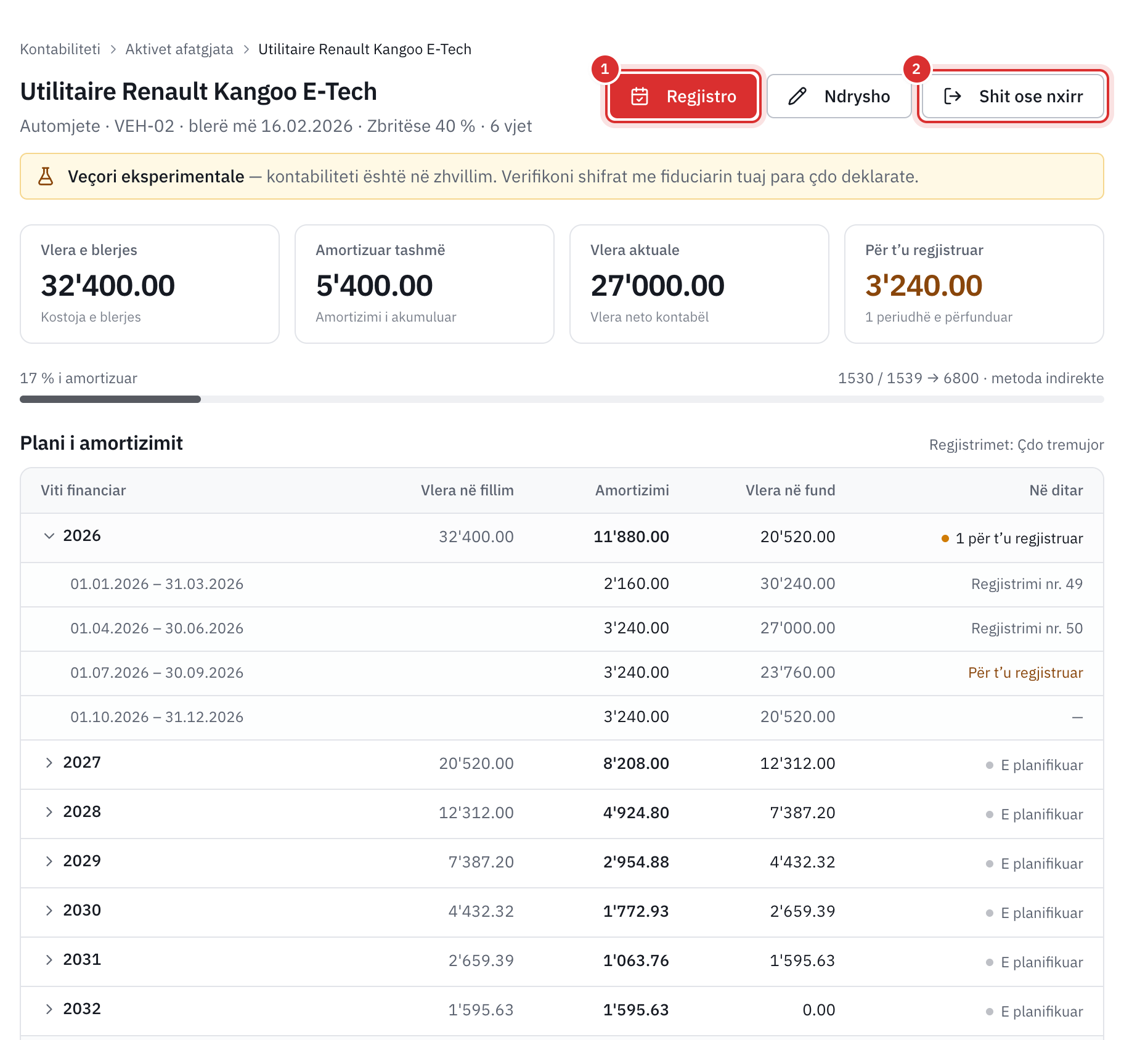Open Regjistrimi nr. 49 journal entry
Viewport: 1124px width, 1040px height.
pyautogui.click(x=1027, y=584)
